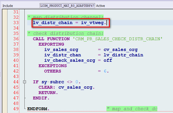Click the lv_distr_chain value on line 39

pos(123,55)
